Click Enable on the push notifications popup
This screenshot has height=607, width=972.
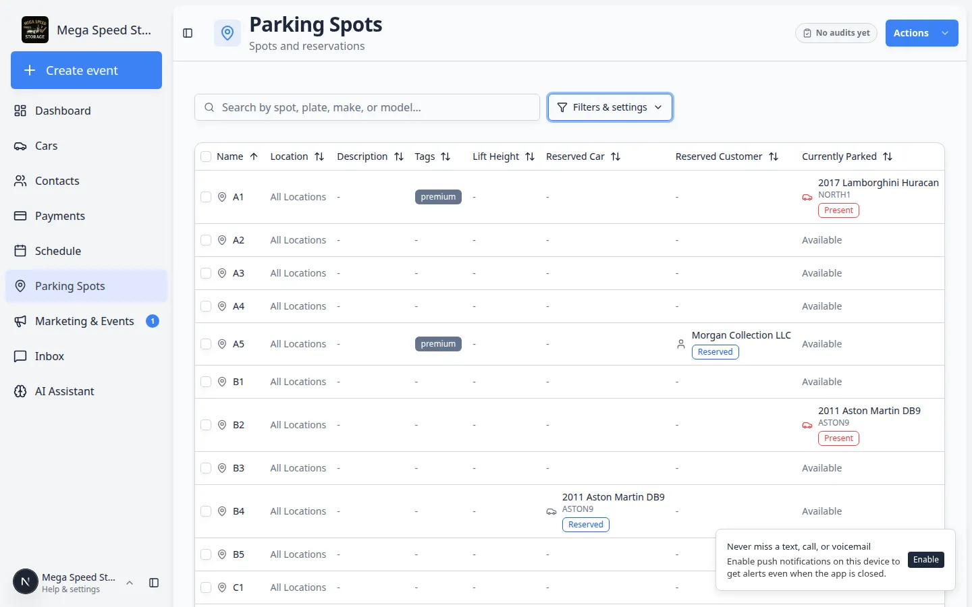(926, 560)
